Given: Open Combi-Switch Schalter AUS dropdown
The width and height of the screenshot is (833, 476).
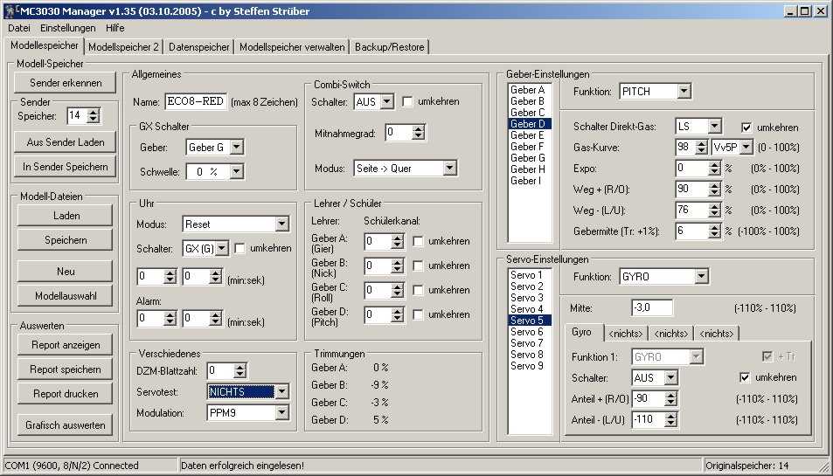Looking at the screenshot, I should [387, 101].
